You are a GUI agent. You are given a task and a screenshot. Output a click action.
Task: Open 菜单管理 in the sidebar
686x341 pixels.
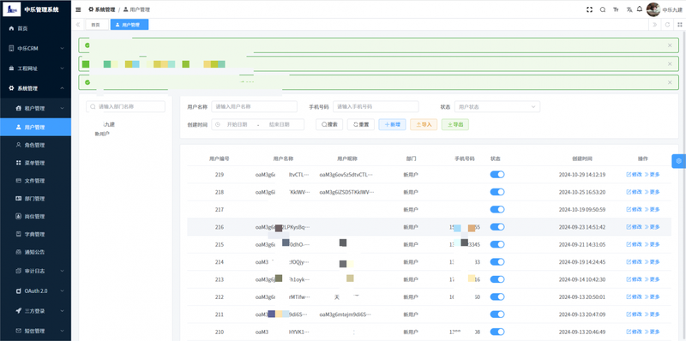pyautogui.click(x=35, y=163)
